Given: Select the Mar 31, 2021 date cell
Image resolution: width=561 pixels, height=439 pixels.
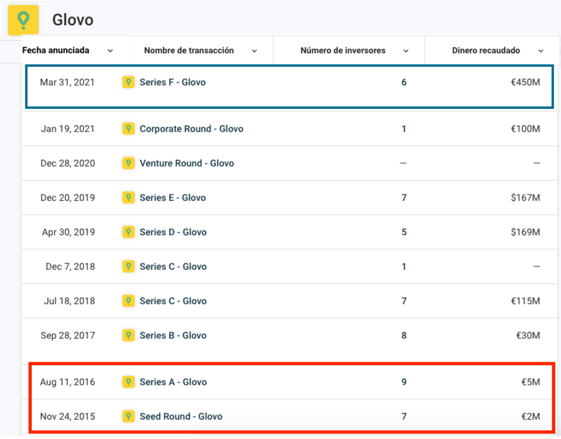Looking at the screenshot, I should 67,82.
